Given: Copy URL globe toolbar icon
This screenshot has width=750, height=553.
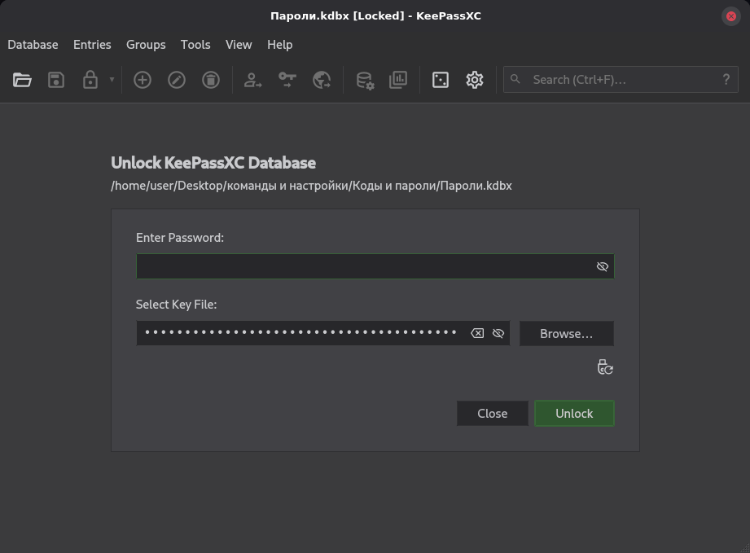Looking at the screenshot, I should click(x=322, y=80).
